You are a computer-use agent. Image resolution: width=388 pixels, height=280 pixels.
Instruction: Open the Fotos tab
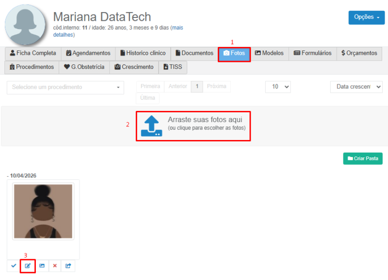[x=234, y=53]
